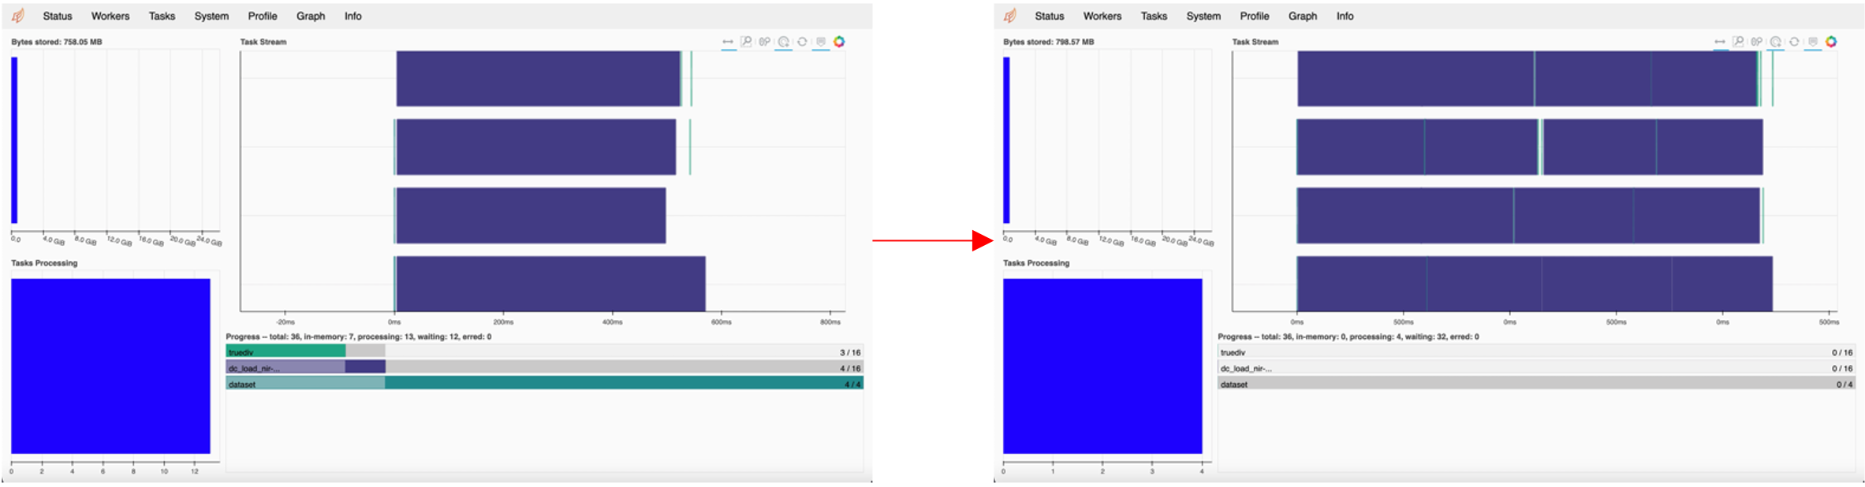Open Workers page in right dashboard
Screen dimensions: 1865x487
coord(1102,16)
